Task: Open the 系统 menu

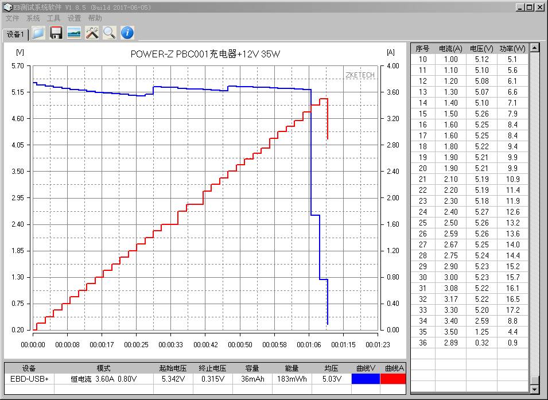Action: coord(33,18)
